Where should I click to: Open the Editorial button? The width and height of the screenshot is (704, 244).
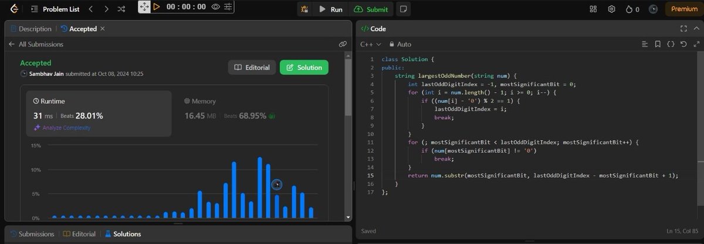[252, 67]
